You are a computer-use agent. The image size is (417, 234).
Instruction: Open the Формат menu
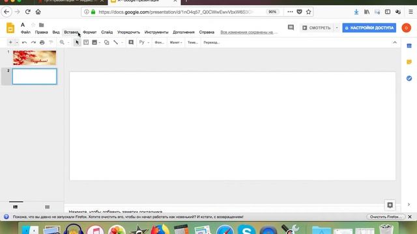pyautogui.click(x=90, y=32)
